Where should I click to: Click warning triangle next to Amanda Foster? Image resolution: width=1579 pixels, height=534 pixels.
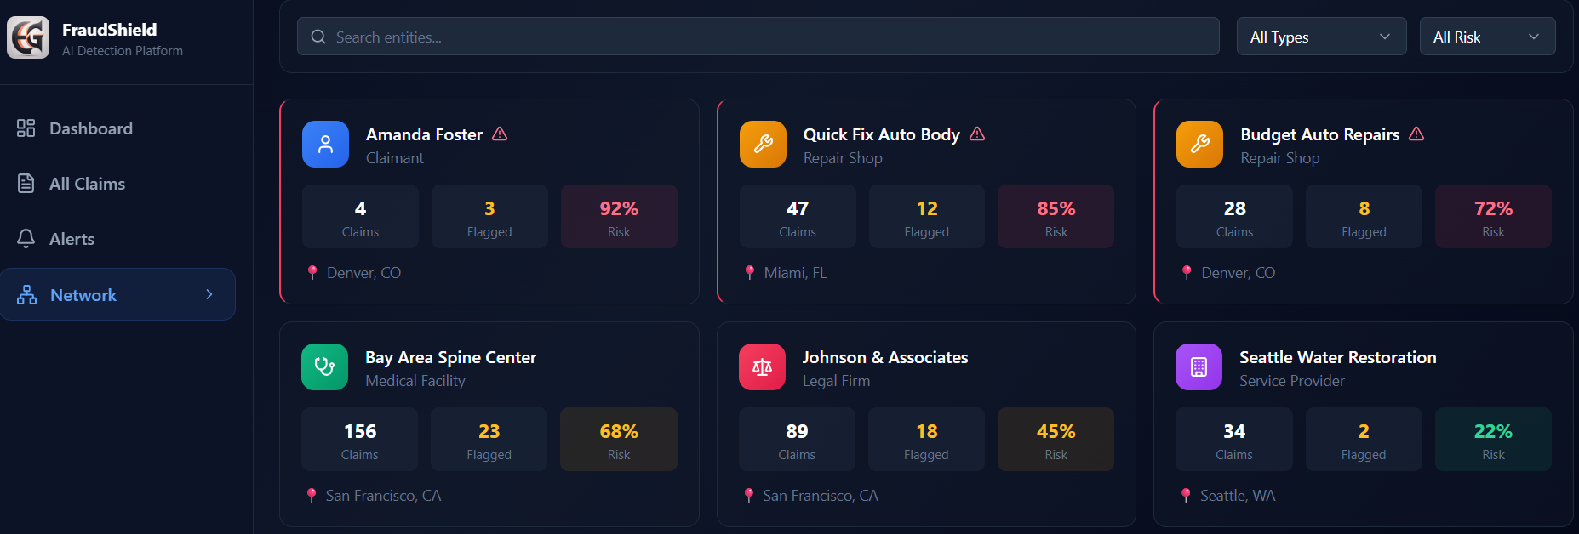pos(500,134)
